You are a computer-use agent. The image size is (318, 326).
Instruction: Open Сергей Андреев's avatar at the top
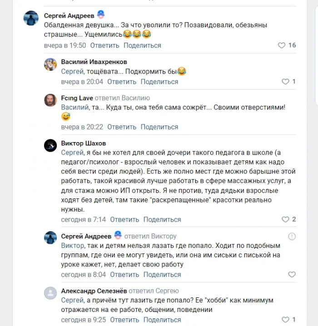(x=31, y=19)
